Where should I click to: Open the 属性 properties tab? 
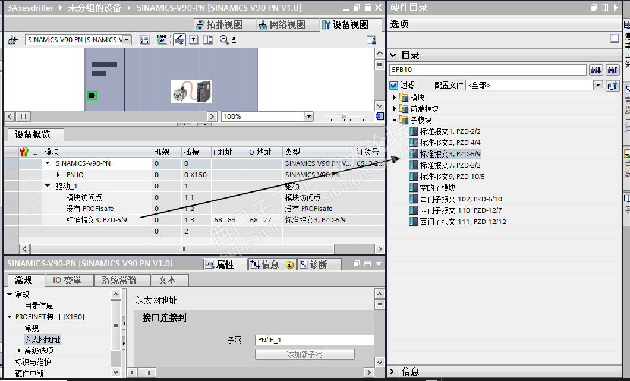tap(224, 265)
